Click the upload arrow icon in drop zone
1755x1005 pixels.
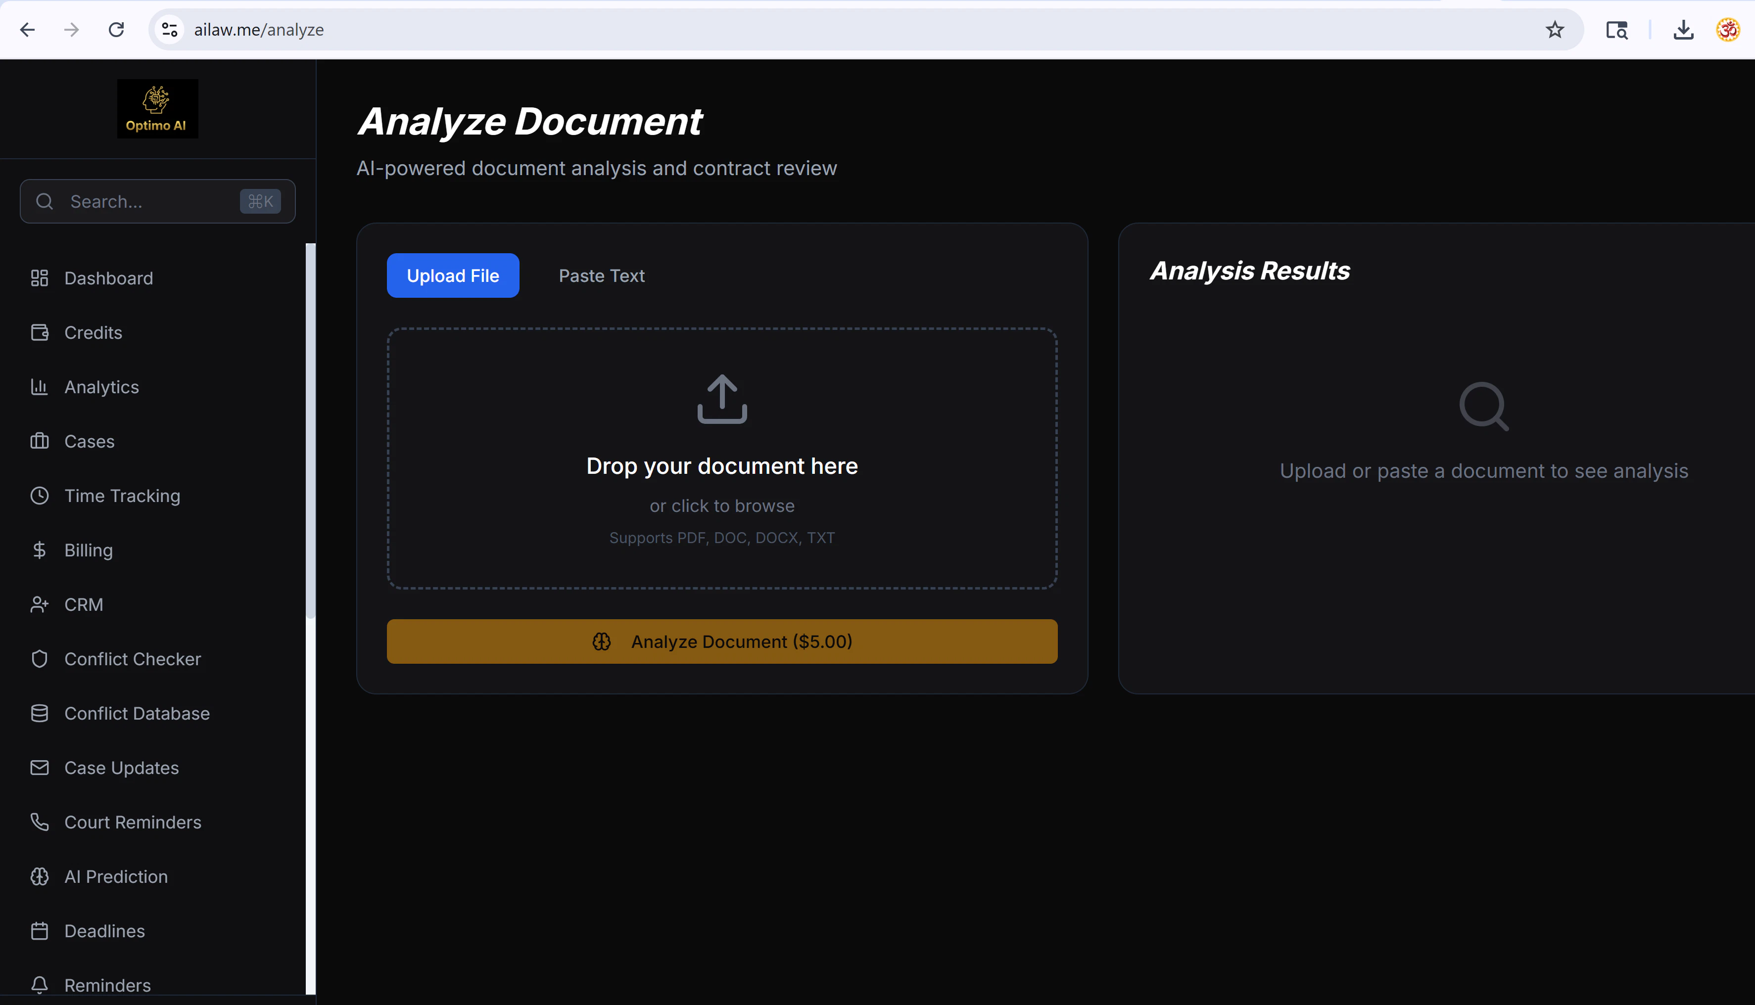coord(721,398)
